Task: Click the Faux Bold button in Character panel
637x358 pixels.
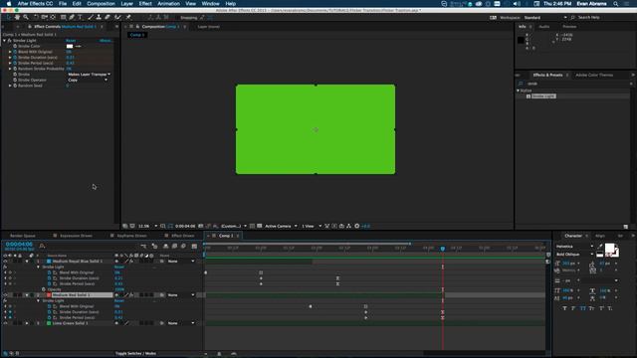Action: pos(564,308)
